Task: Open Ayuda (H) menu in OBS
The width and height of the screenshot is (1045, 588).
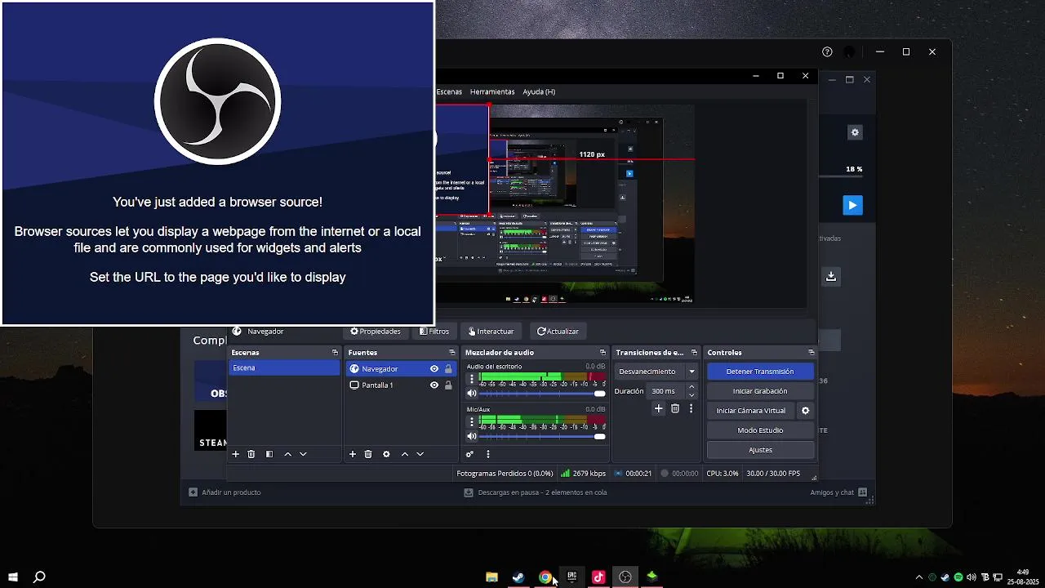Action: [539, 92]
